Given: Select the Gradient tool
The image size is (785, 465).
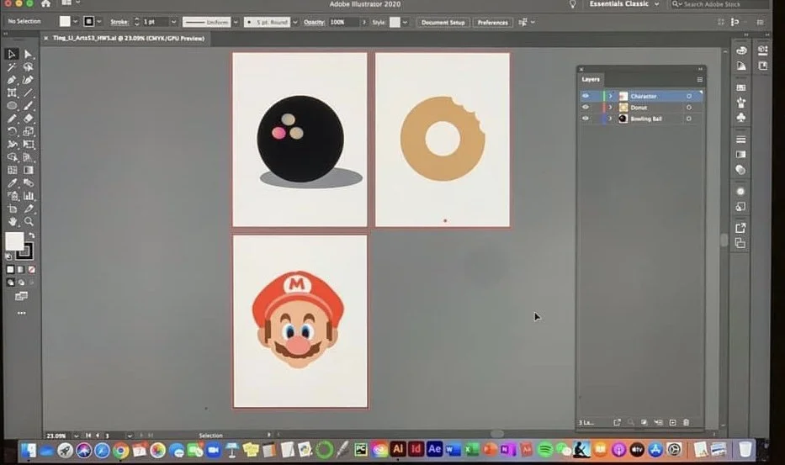Looking at the screenshot, I should point(28,170).
